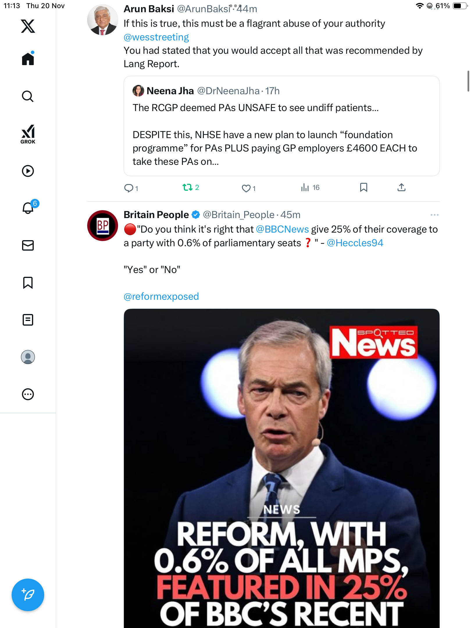Open the video play icon in sidebar
471x628 pixels.
pyautogui.click(x=28, y=171)
